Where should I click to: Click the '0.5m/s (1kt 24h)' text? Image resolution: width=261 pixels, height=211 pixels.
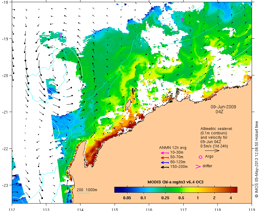214,146
